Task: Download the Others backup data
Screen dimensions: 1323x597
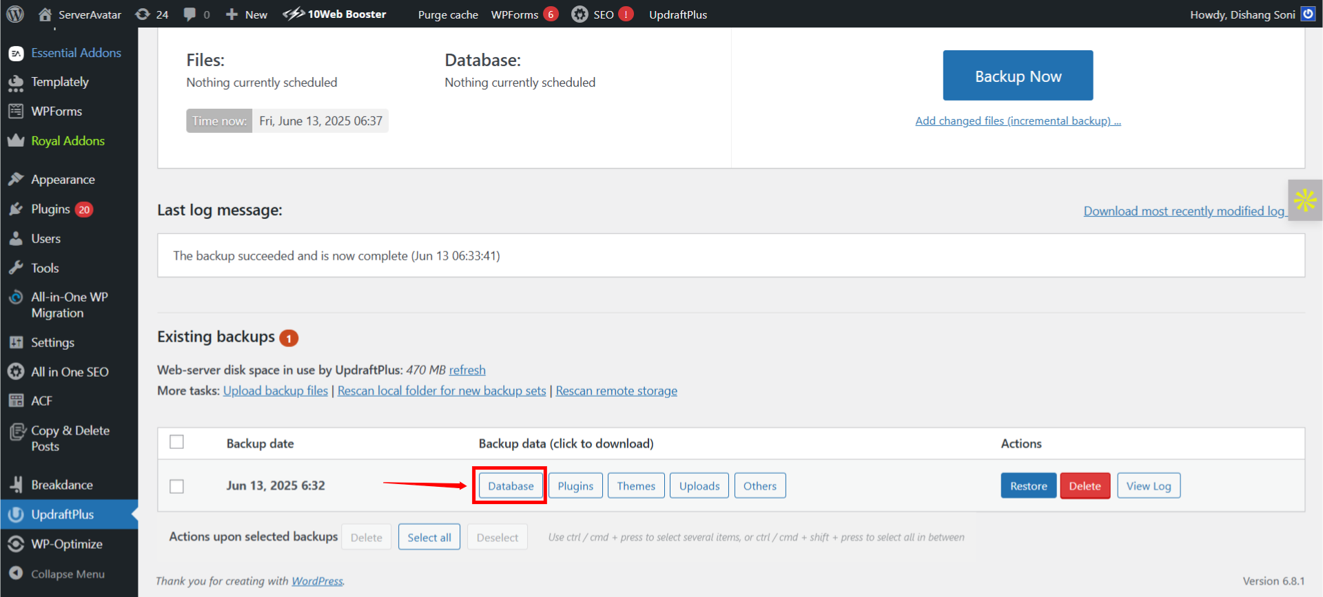Action: [x=760, y=486]
